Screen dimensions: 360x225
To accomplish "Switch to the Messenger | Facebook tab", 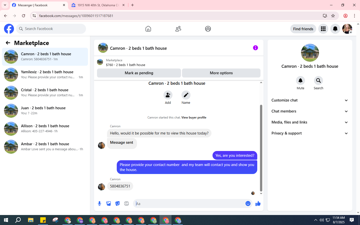I will pos(39,5).
